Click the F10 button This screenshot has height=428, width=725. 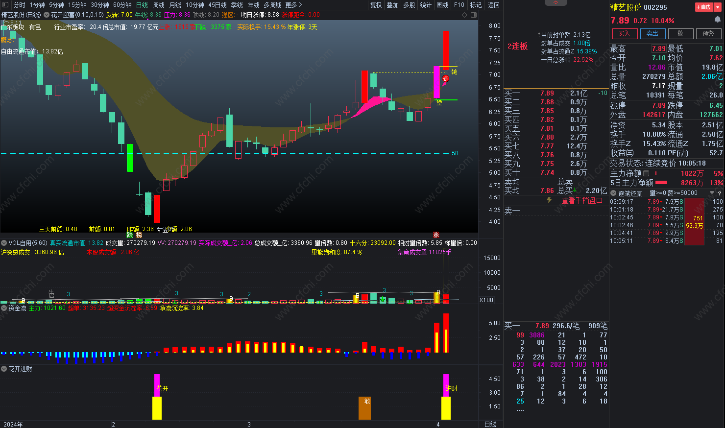[x=459, y=5]
